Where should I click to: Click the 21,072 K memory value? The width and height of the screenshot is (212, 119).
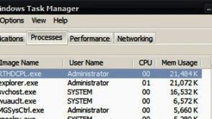click(184, 83)
